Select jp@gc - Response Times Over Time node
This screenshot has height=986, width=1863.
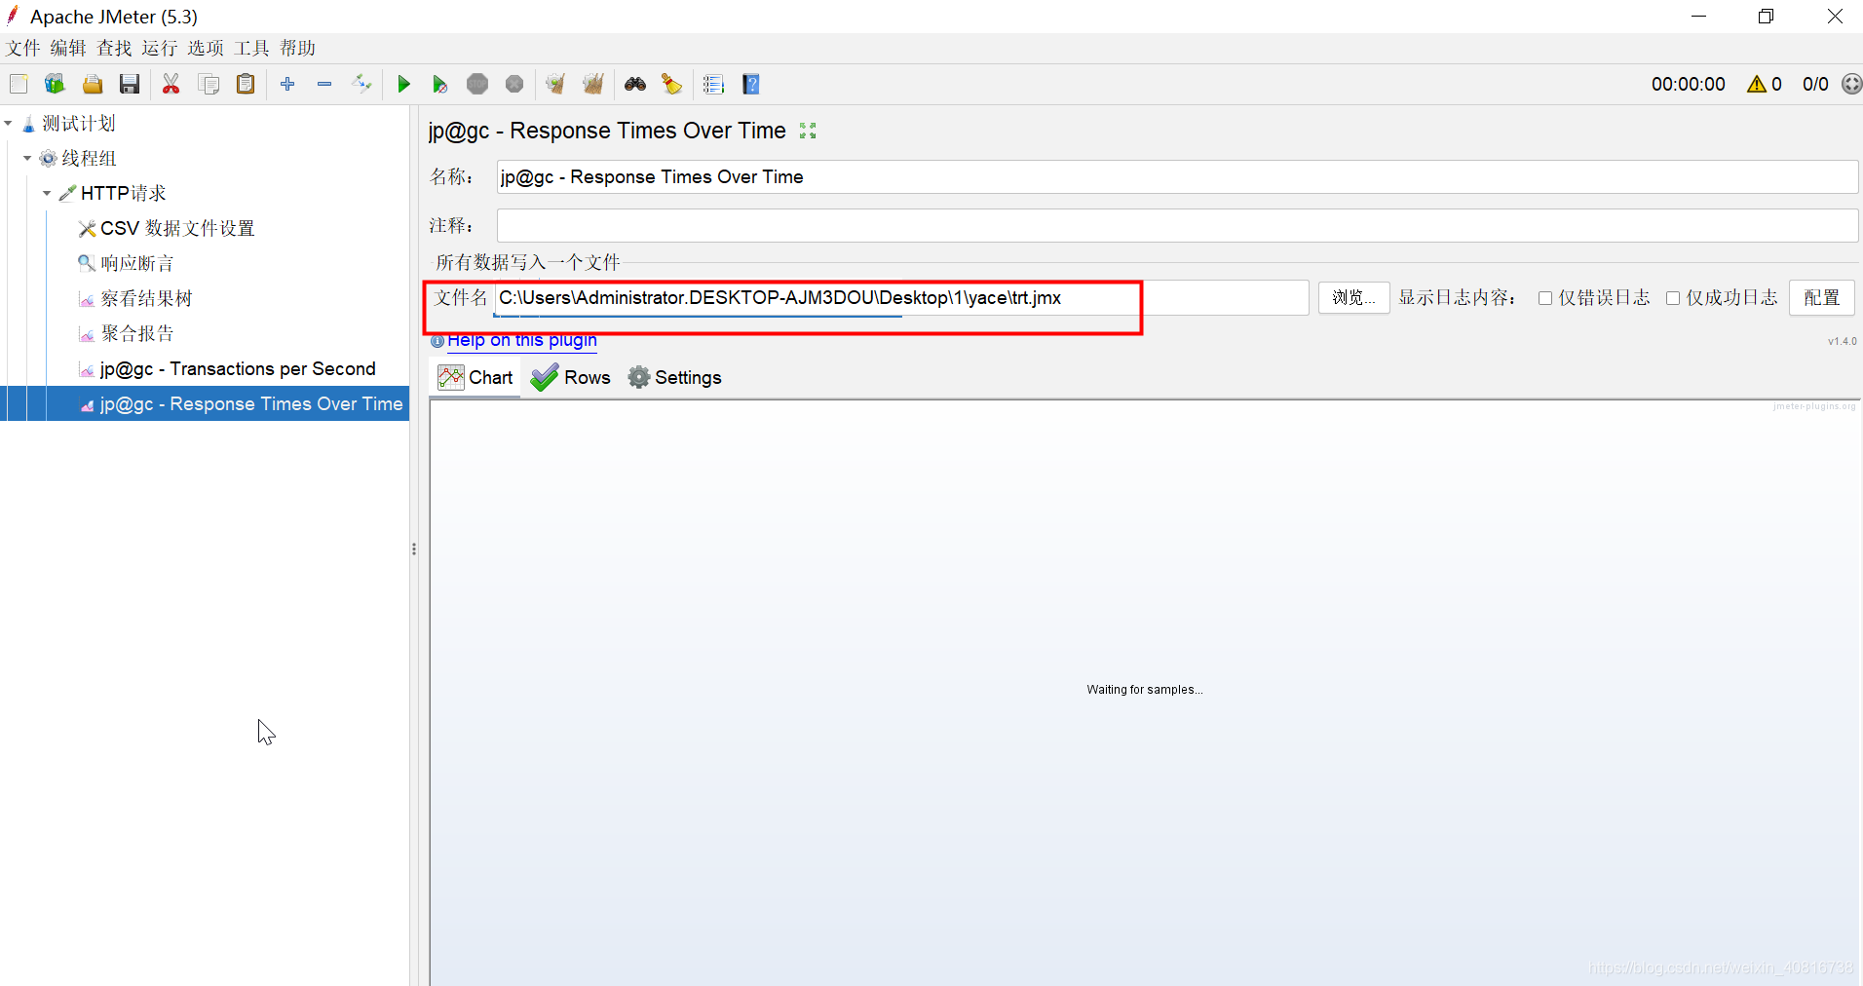[x=250, y=403]
